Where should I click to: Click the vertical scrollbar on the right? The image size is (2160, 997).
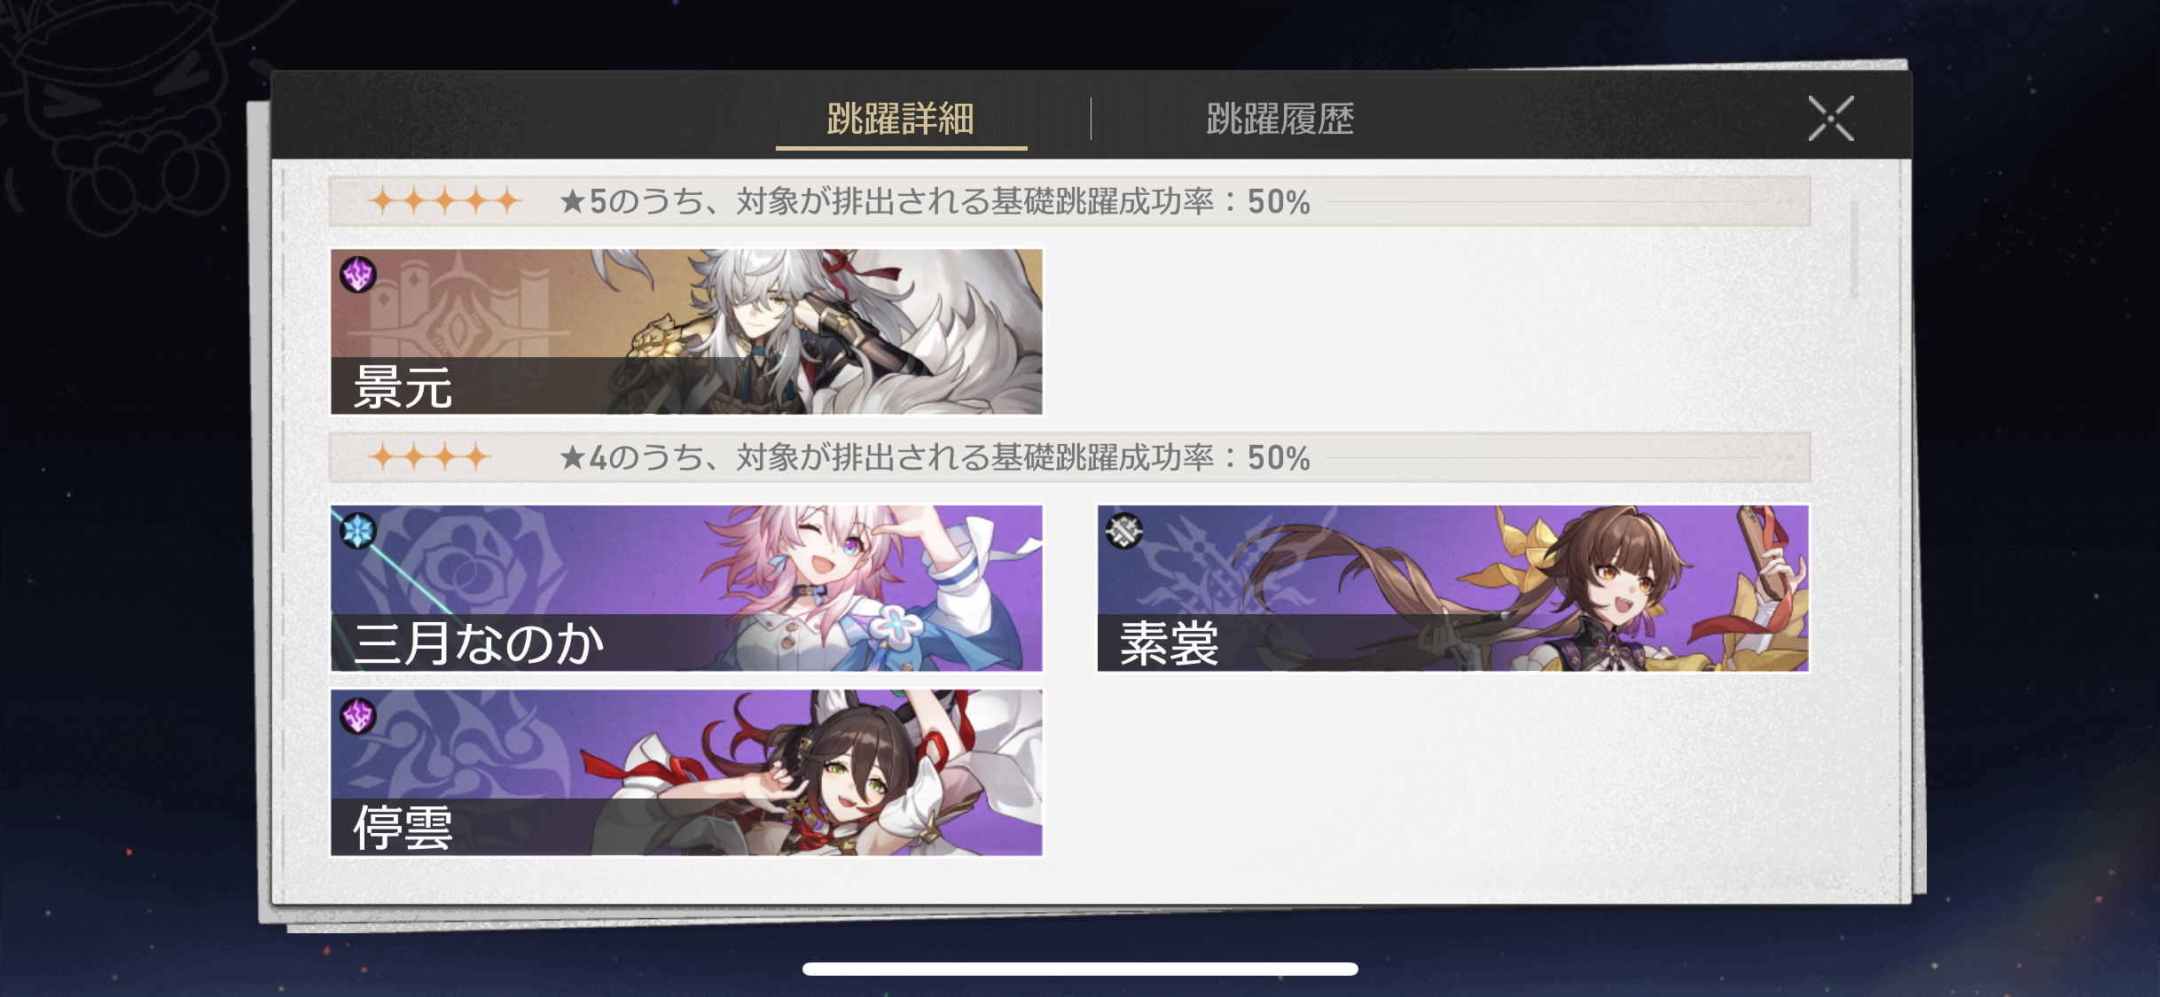1854,249
